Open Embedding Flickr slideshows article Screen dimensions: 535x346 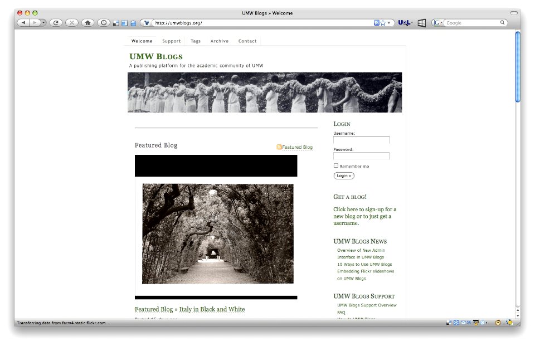(366, 275)
